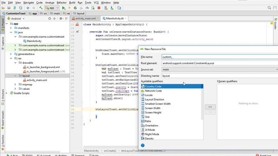
Task: Open the Build Variants tool window
Action: point(3,120)
